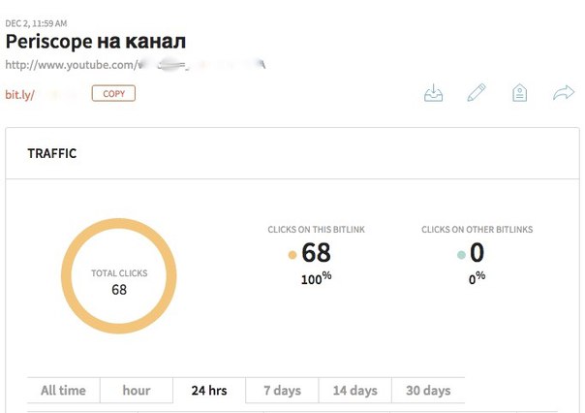
Task: Switch to the 7 days tab
Action: click(282, 391)
